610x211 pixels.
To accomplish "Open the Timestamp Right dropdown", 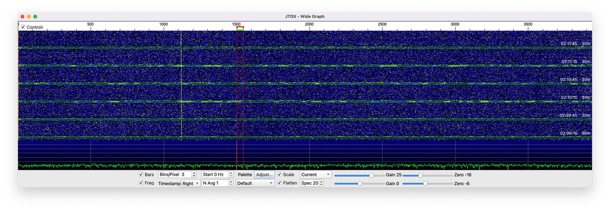I will [x=190, y=183].
